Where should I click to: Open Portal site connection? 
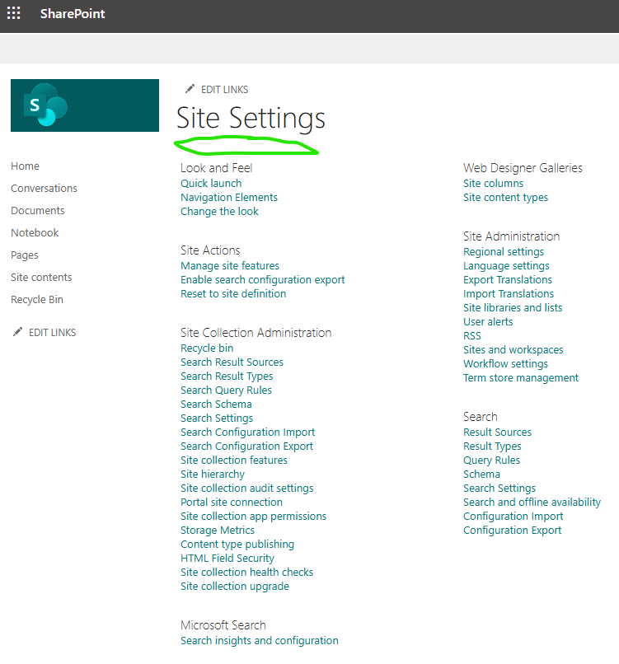(x=232, y=502)
